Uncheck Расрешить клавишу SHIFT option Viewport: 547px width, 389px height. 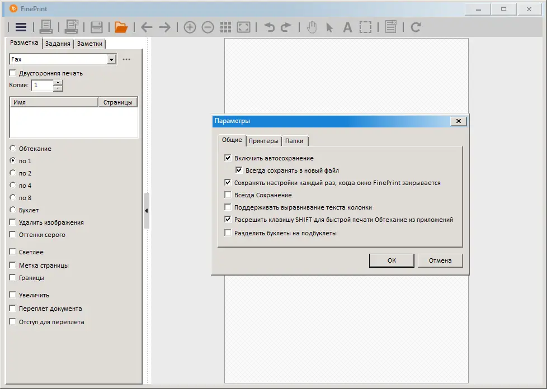pos(228,219)
